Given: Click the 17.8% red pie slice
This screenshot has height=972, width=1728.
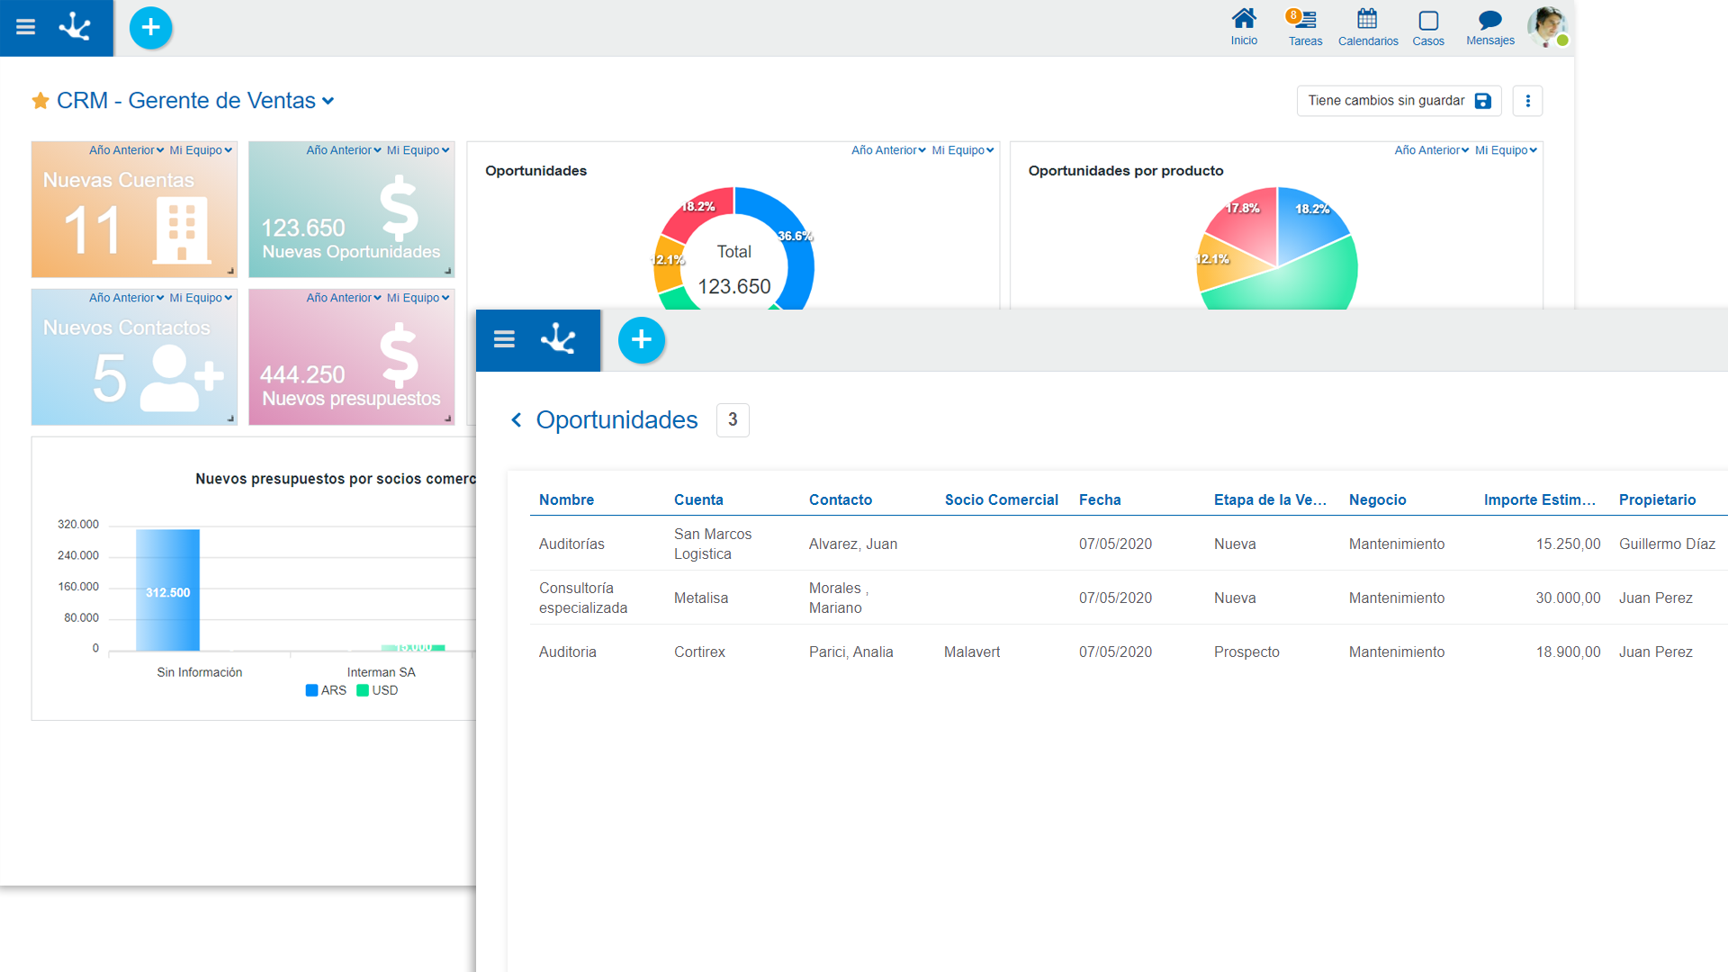Looking at the screenshot, I should (x=1246, y=223).
